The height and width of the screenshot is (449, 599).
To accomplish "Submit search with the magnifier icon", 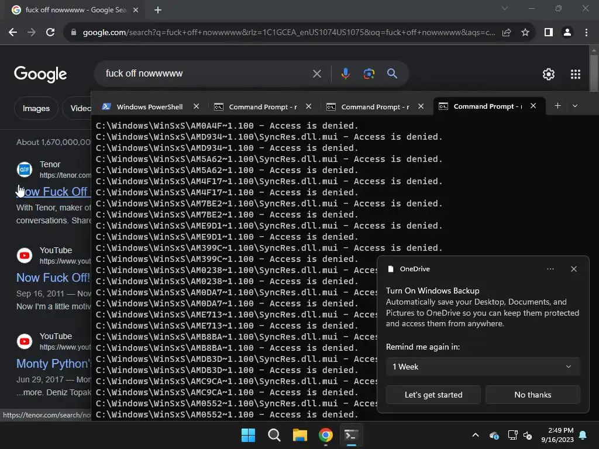I will pyautogui.click(x=393, y=74).
